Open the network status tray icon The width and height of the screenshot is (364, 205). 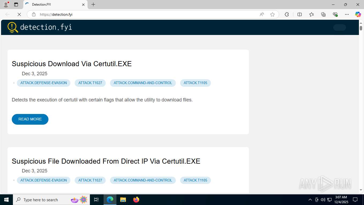point(329,200)
